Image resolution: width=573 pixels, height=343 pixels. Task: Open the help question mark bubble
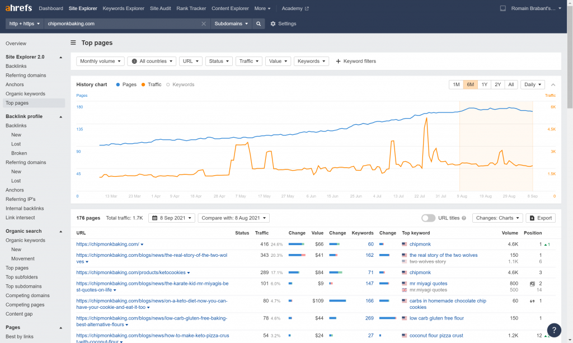[x=554, y=330]
